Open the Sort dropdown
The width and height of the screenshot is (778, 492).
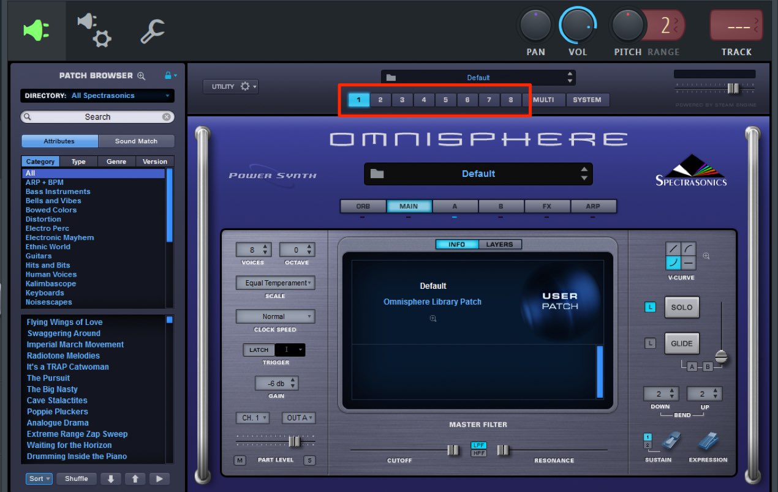[39, 479]
